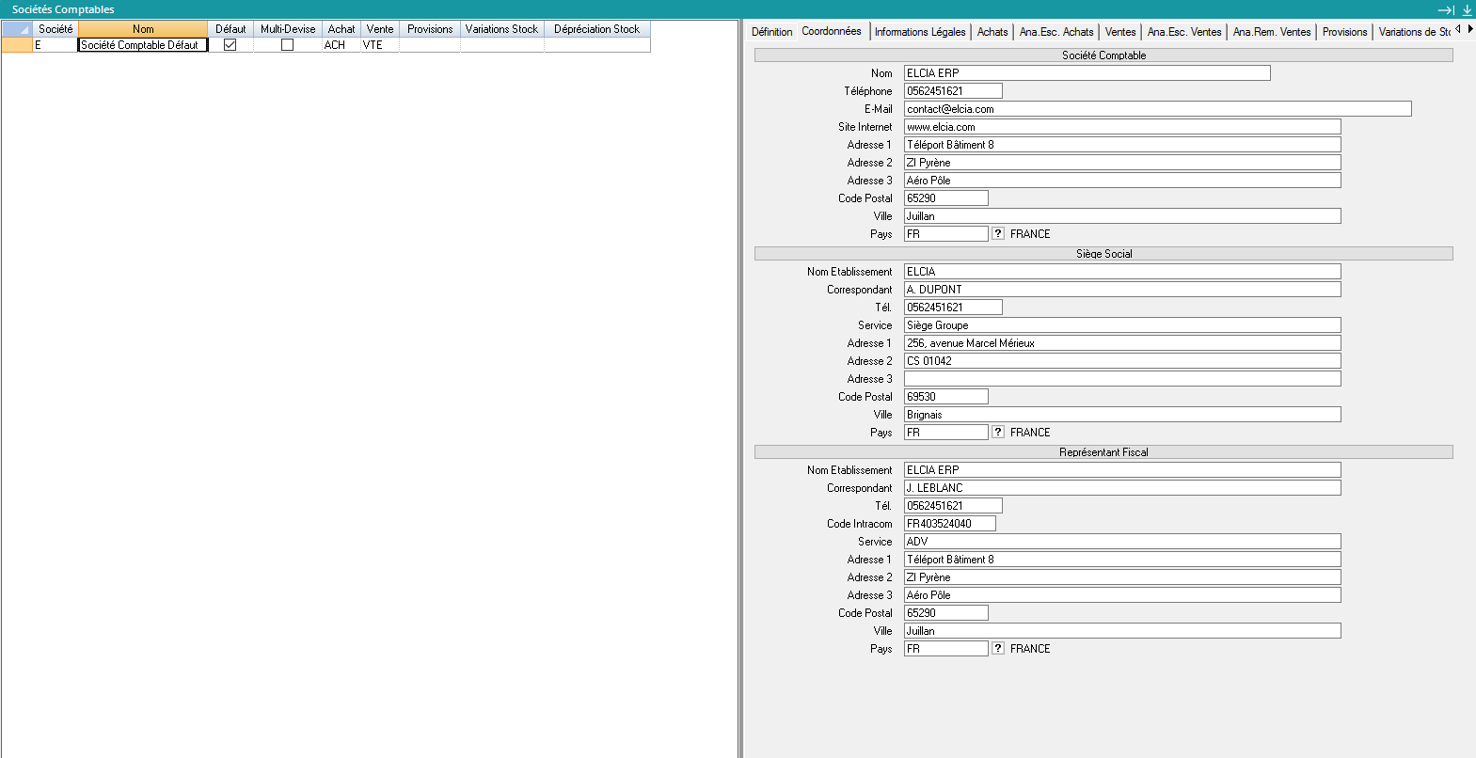This screenshot has height=758, width=1476.
Task: Select the row header for société E
Action: coord(17,45)
